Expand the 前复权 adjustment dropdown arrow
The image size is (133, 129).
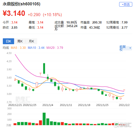coord(130,48)
